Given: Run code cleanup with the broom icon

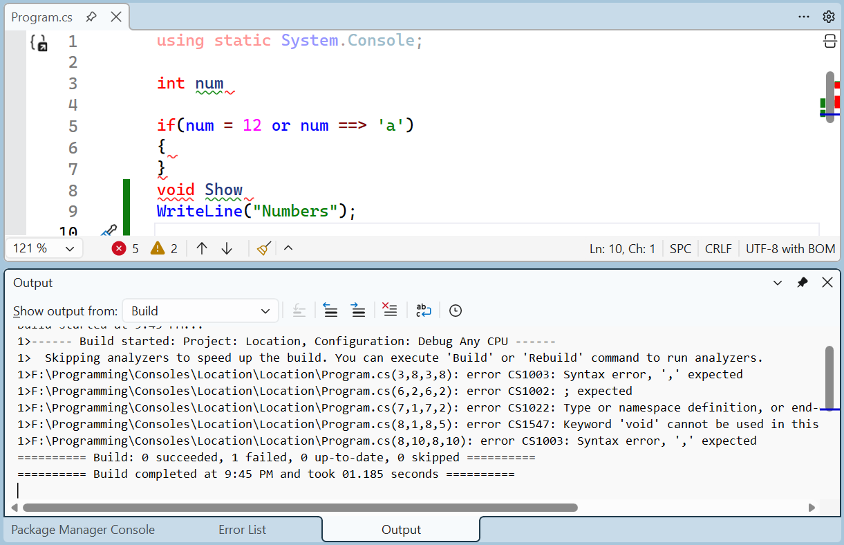Looking at the screenshot, I should point(263,248).
